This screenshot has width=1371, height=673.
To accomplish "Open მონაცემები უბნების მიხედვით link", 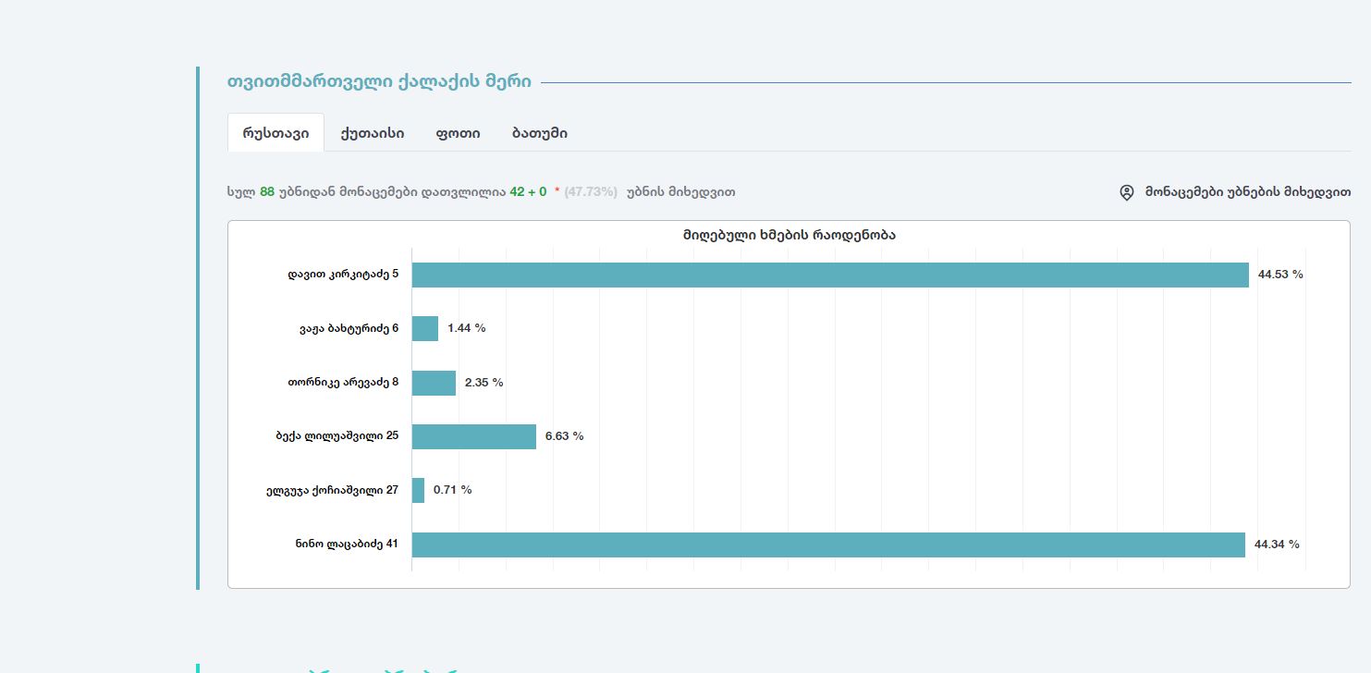I will [x=1247, y=192].
